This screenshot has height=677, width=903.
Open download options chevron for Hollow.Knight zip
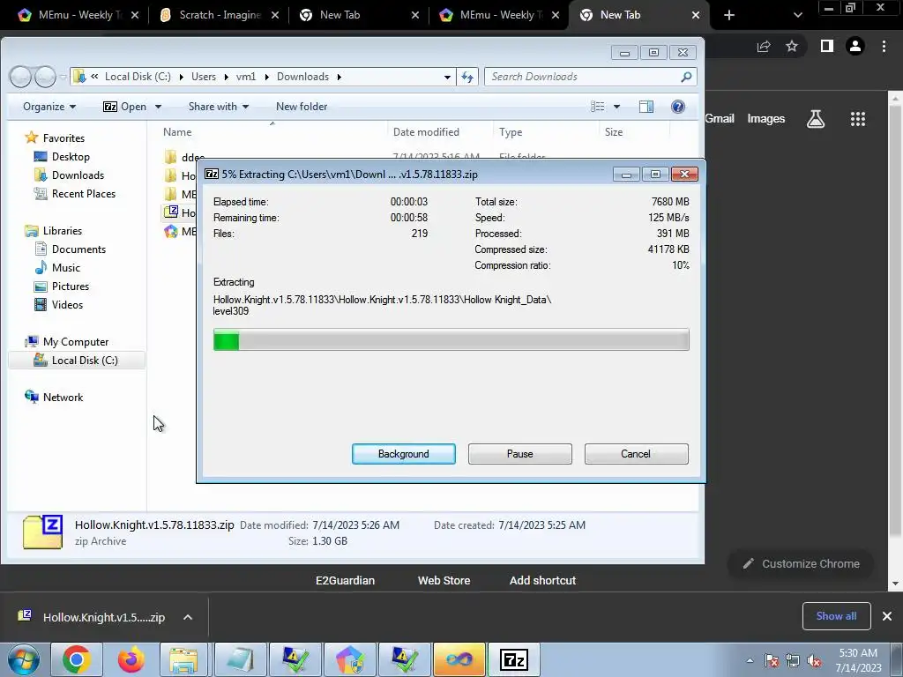pos(188,617)
